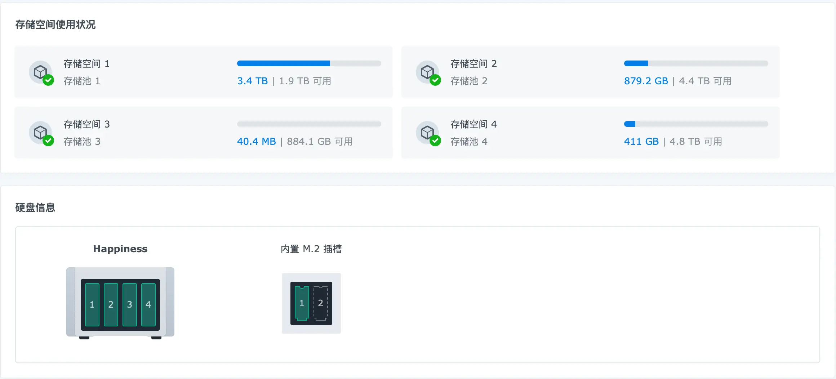Click the 存储空间 1 volume status icon
The height and width of the screenshot is (379, 836).
41,72
